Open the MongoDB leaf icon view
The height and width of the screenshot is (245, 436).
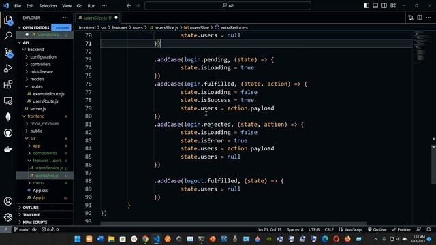[8, 116]
